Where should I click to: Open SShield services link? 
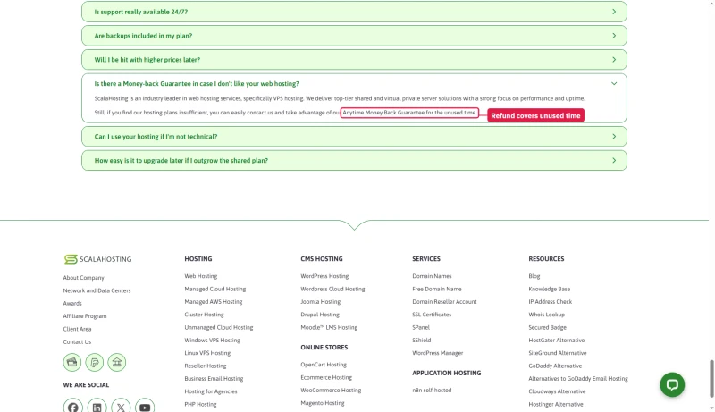click(421, 340)
